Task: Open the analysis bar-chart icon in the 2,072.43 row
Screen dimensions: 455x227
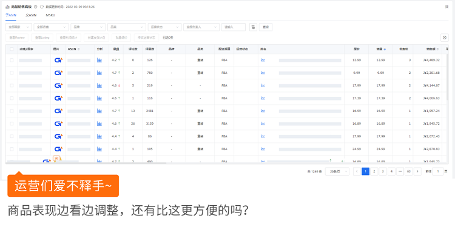Action: coord(99,136)
